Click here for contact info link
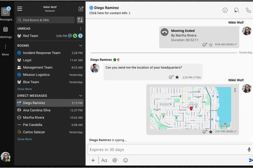253x168 pixels. (110, 13)
